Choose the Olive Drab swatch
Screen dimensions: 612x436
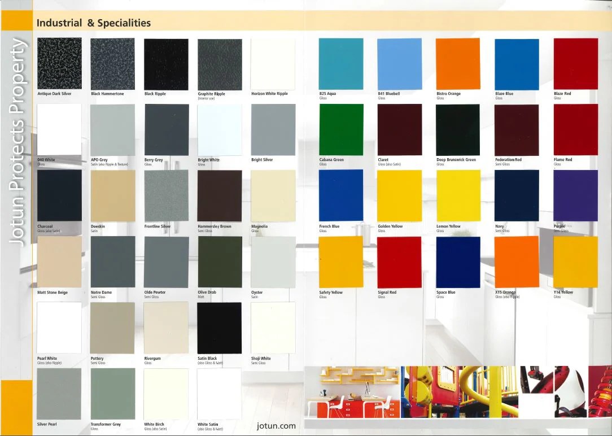[220, 261]
